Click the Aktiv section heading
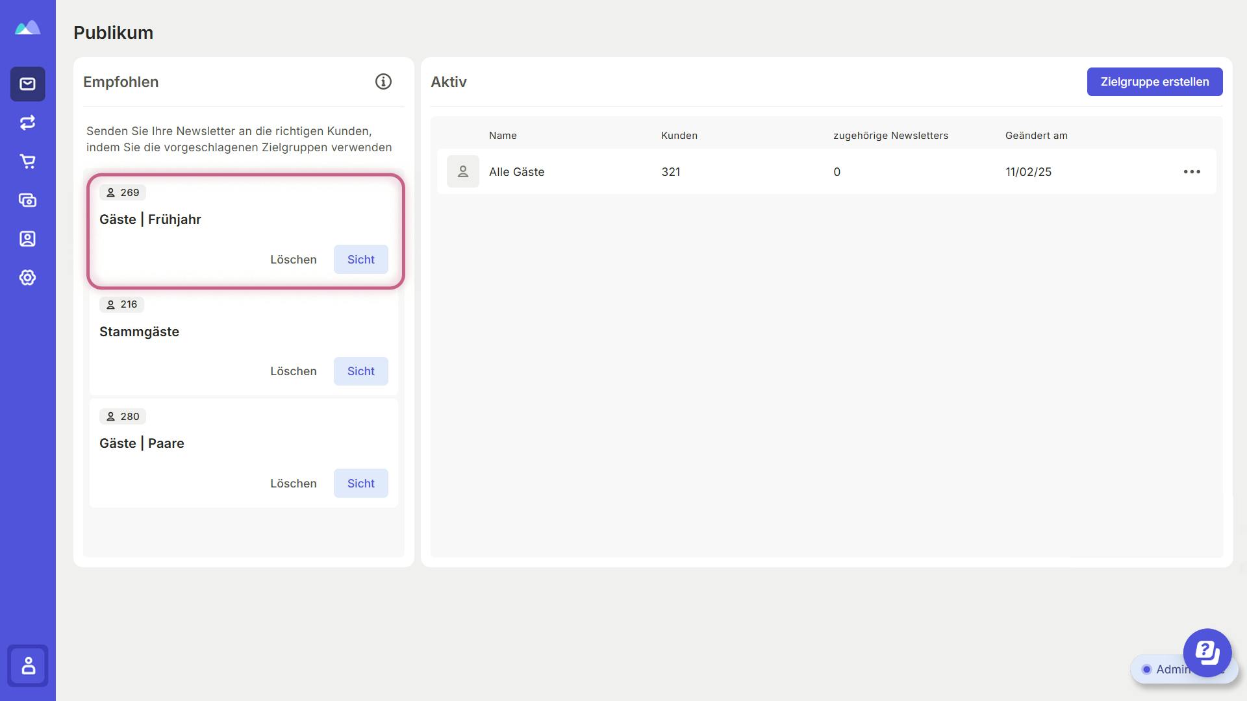Screen dimensions: 1247x701 pos(448,82)
